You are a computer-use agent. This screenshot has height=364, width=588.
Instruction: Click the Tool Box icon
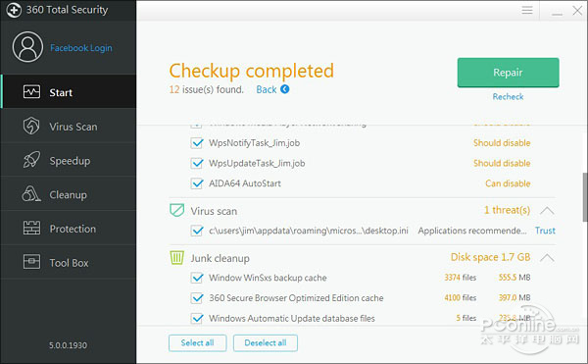(31, 262)
